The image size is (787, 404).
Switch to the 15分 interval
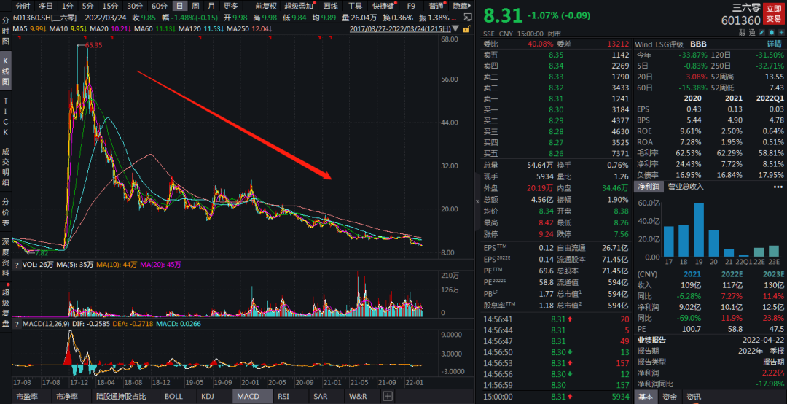click(x=110, y=7)
